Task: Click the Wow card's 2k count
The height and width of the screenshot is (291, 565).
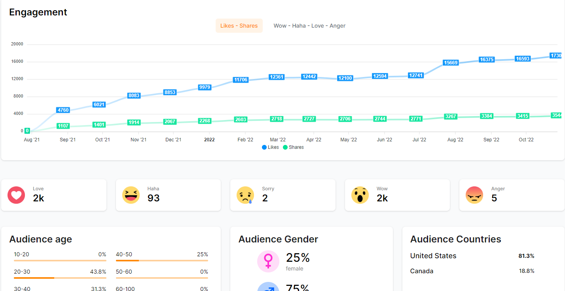Action: tap(382, 198)
